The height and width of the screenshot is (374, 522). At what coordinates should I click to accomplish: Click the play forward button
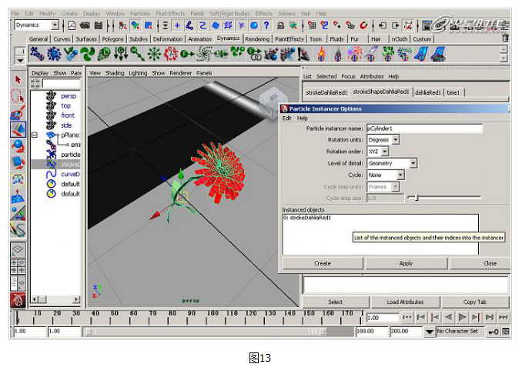click(461, 317)
